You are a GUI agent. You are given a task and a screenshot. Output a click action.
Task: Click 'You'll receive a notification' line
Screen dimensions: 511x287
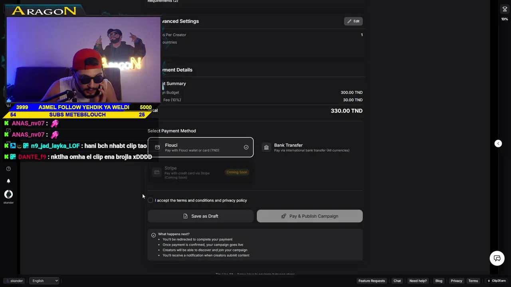[206, 255]
